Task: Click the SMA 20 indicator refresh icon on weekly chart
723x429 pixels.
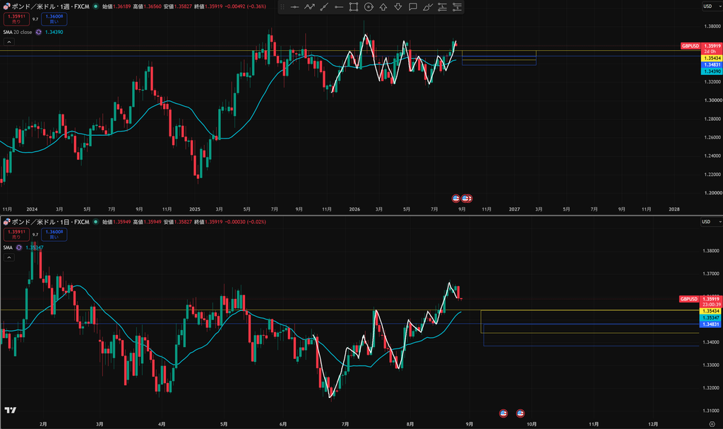Action: [x=39, y=32]
